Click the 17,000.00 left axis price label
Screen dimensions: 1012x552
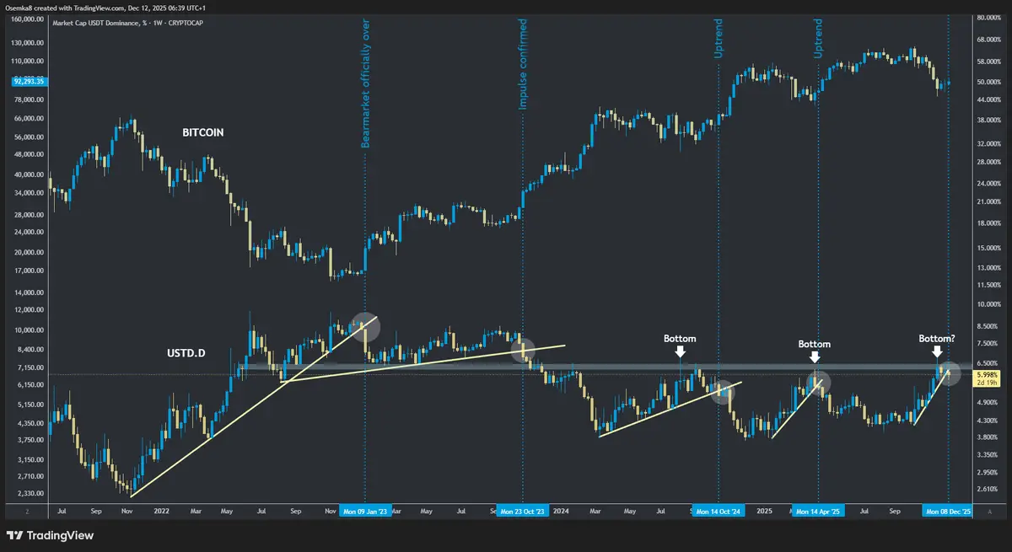[x=30, y=271]
